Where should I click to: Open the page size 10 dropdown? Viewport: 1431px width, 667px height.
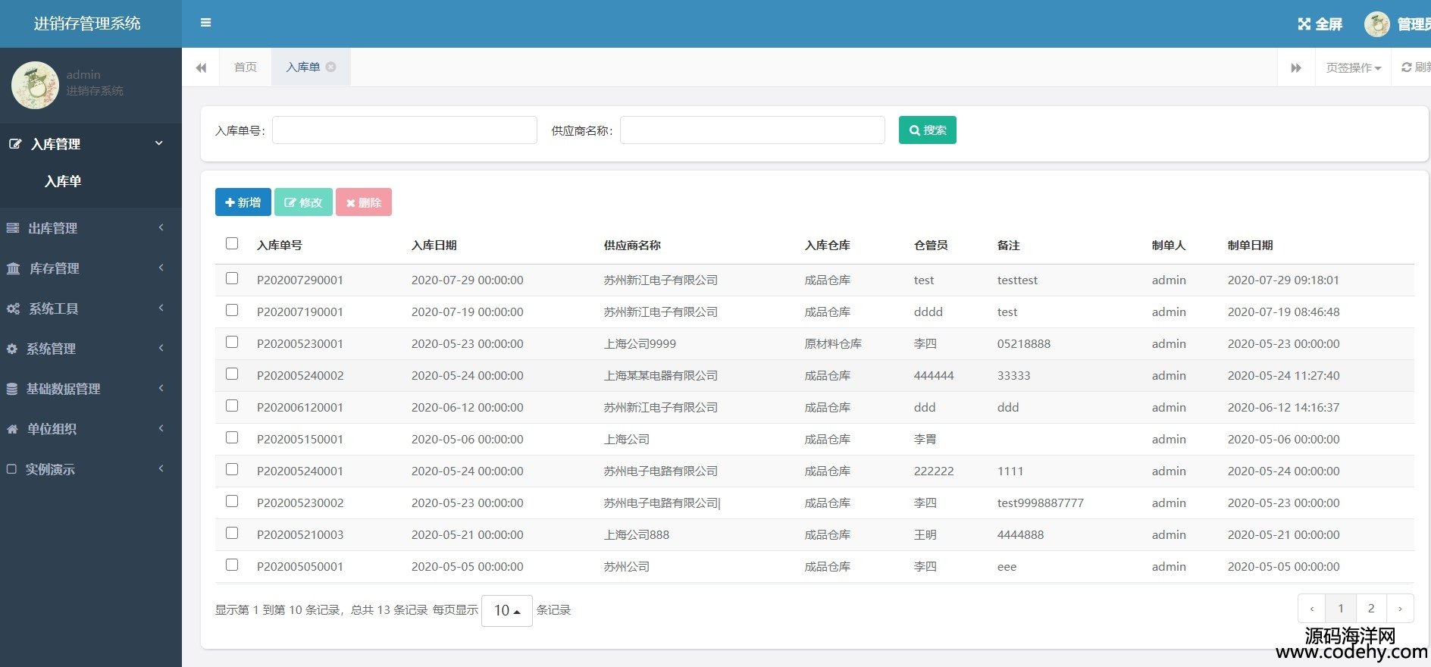click(507, 610)
